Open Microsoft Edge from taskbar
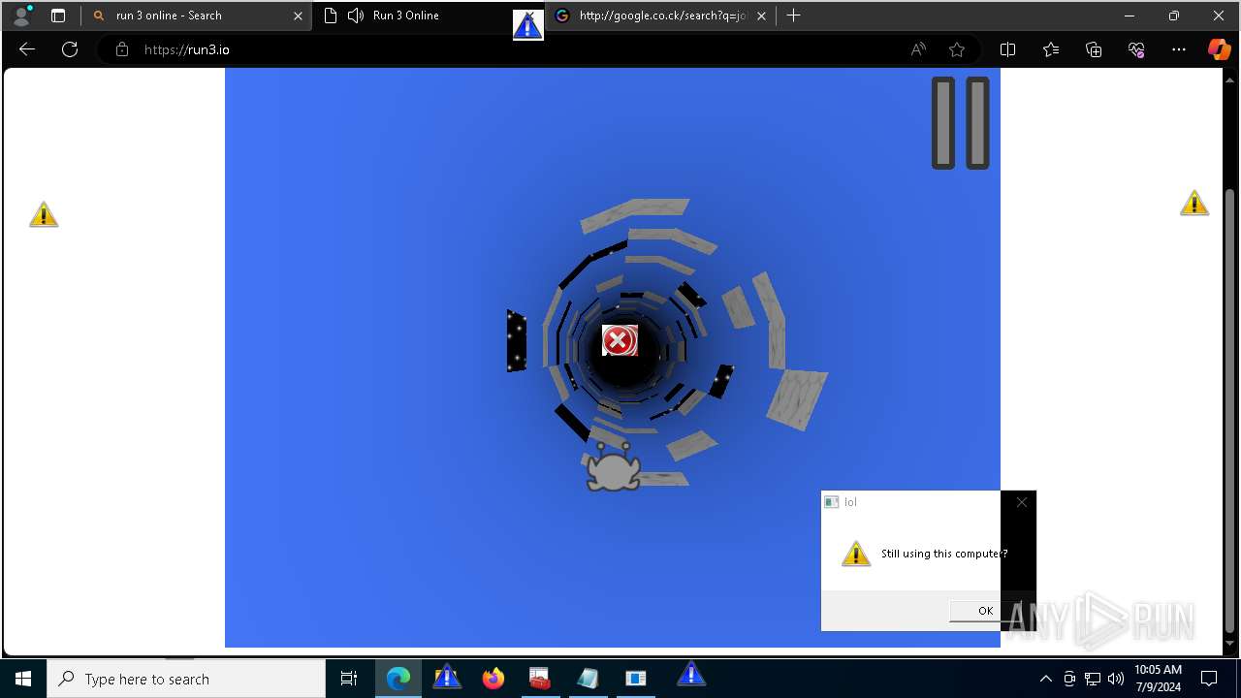1241x698 pixels. pos(398,679)
